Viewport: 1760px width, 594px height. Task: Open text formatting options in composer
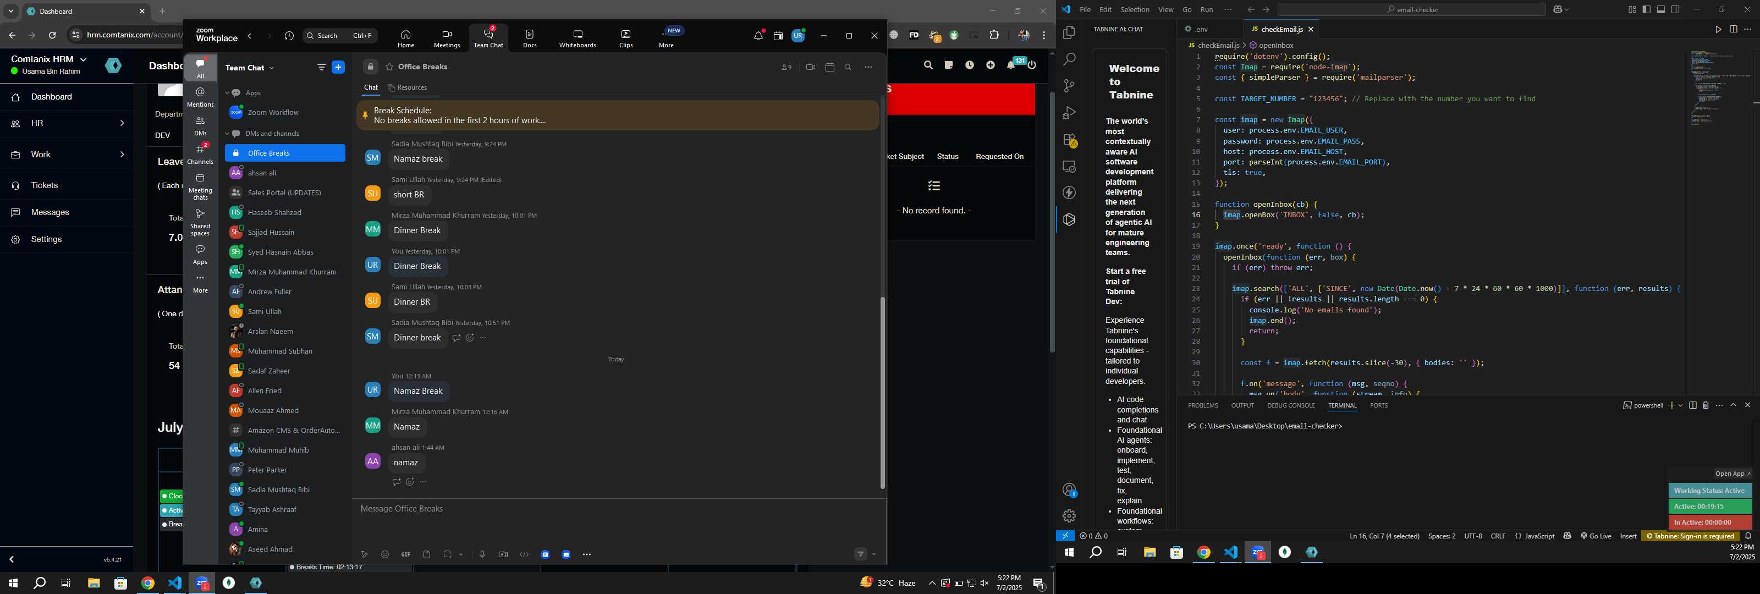(x=364, y=554)
